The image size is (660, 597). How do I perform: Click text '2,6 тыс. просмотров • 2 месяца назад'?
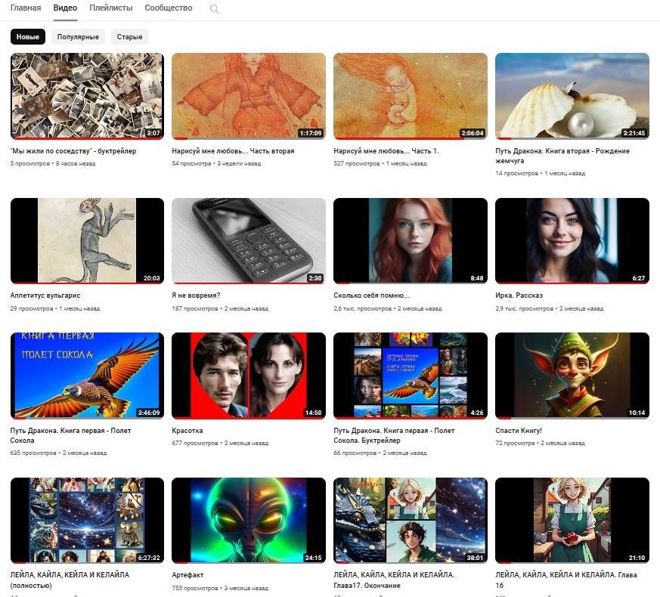(x=388, y=308)
